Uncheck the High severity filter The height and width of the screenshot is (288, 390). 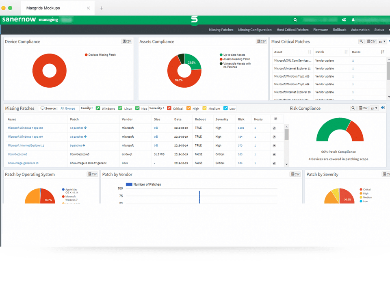188,108
